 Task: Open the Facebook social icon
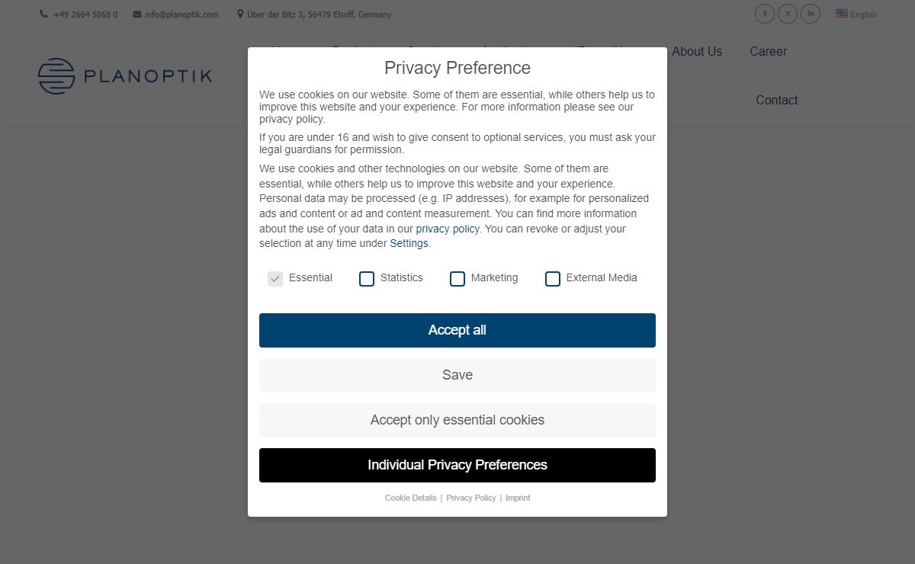coord(765,14)
